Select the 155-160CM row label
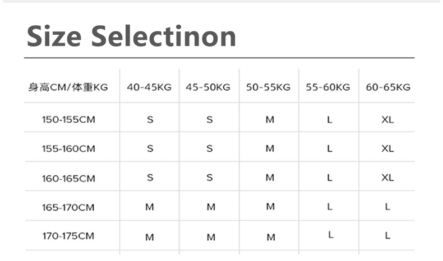The image size is (443, 261). (68, 148)
